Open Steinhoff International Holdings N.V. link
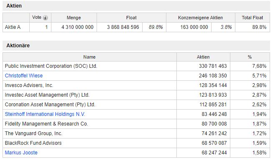Screen dimensions: 273x159 pos(45,114)
